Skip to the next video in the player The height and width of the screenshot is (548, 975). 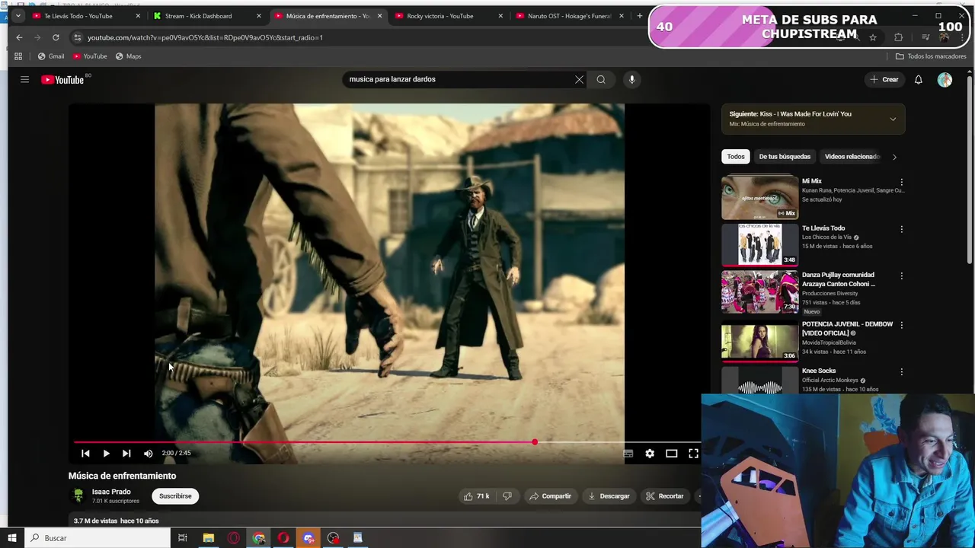[x=126, y=453]
